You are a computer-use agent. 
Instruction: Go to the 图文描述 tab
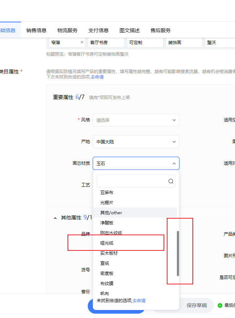130,30
